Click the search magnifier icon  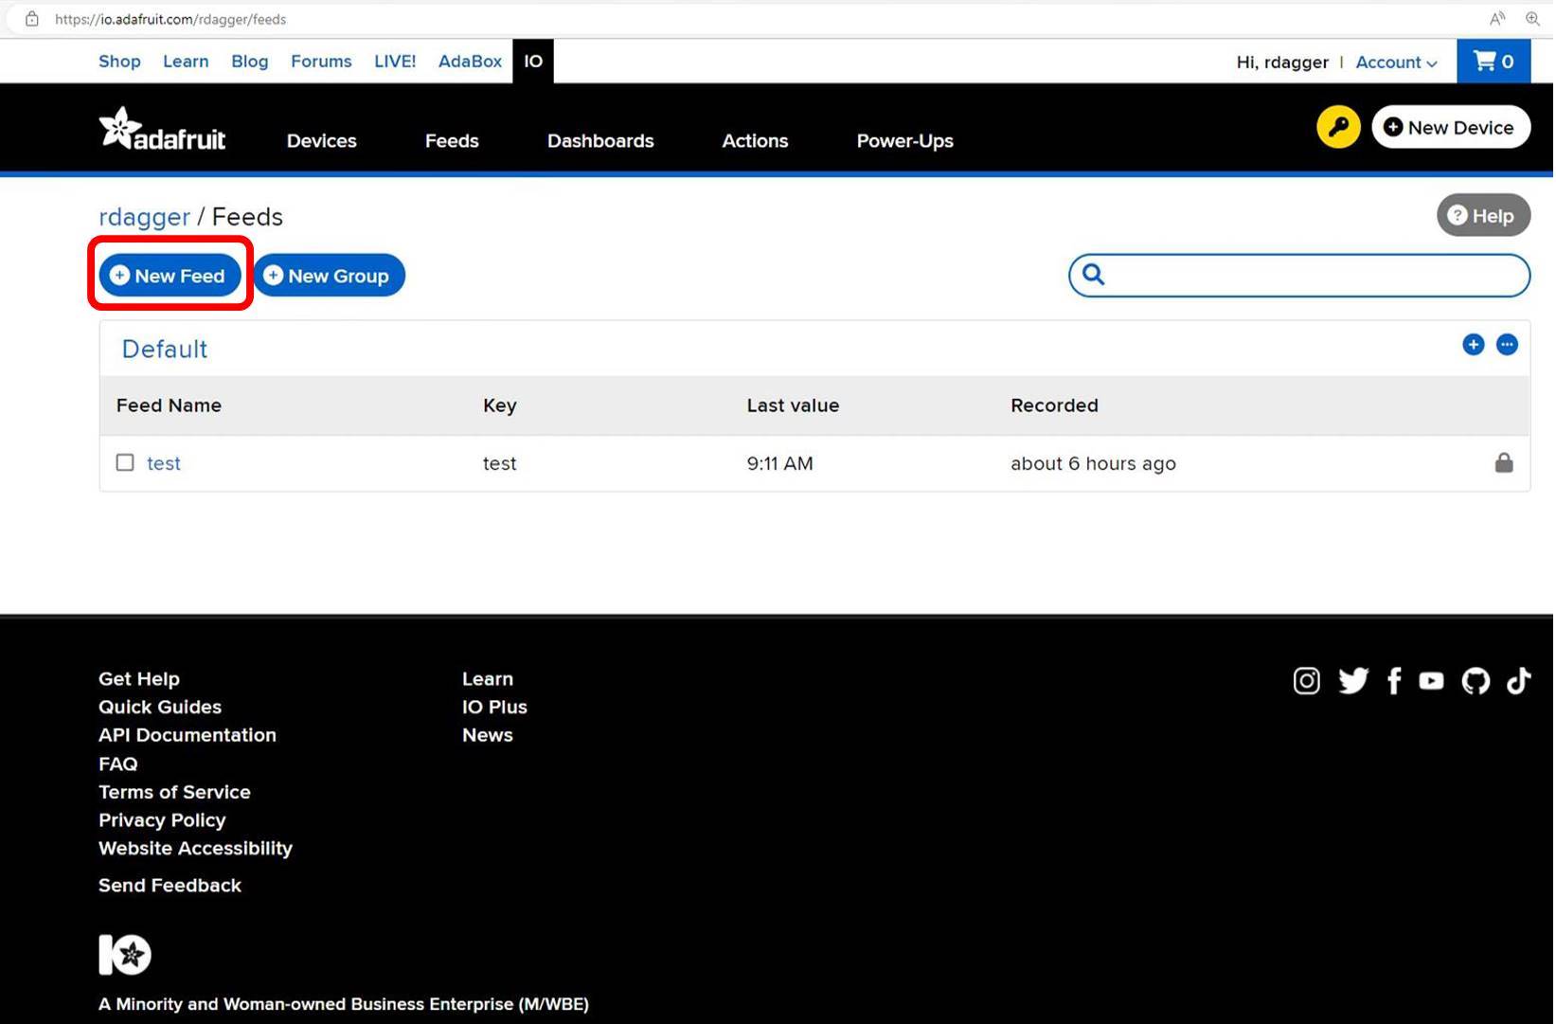click(1096, 275)
